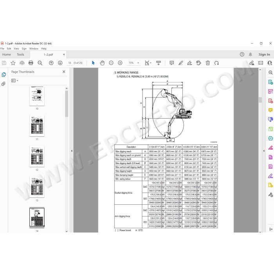Open the zoom percentage dropdown
This screenshot has width=274, height=274.
coord(138,63)
